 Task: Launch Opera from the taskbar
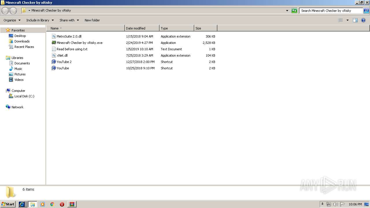[62, 204]
